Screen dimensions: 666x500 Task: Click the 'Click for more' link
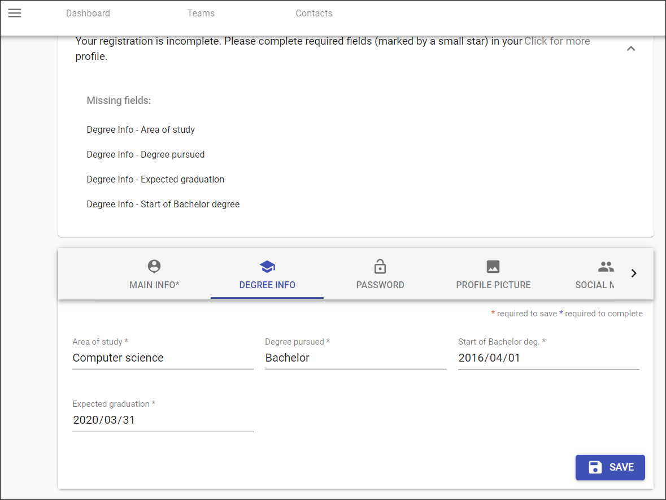(557, 41)
